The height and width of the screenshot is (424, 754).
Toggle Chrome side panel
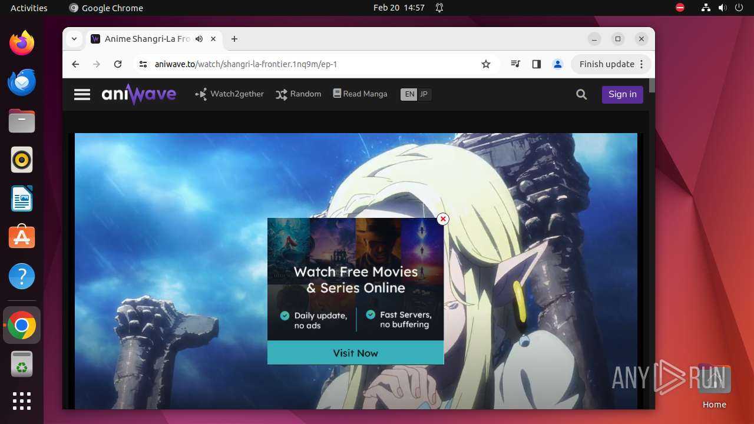[537, 64]
